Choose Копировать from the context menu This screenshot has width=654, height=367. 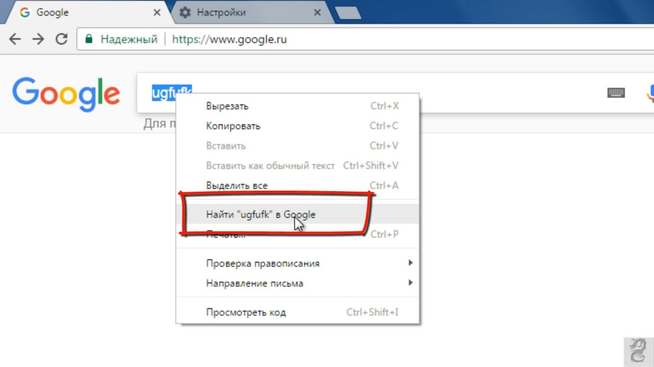[x=297, y=126]
